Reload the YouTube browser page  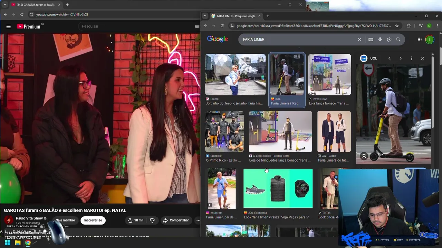point(22,14)
